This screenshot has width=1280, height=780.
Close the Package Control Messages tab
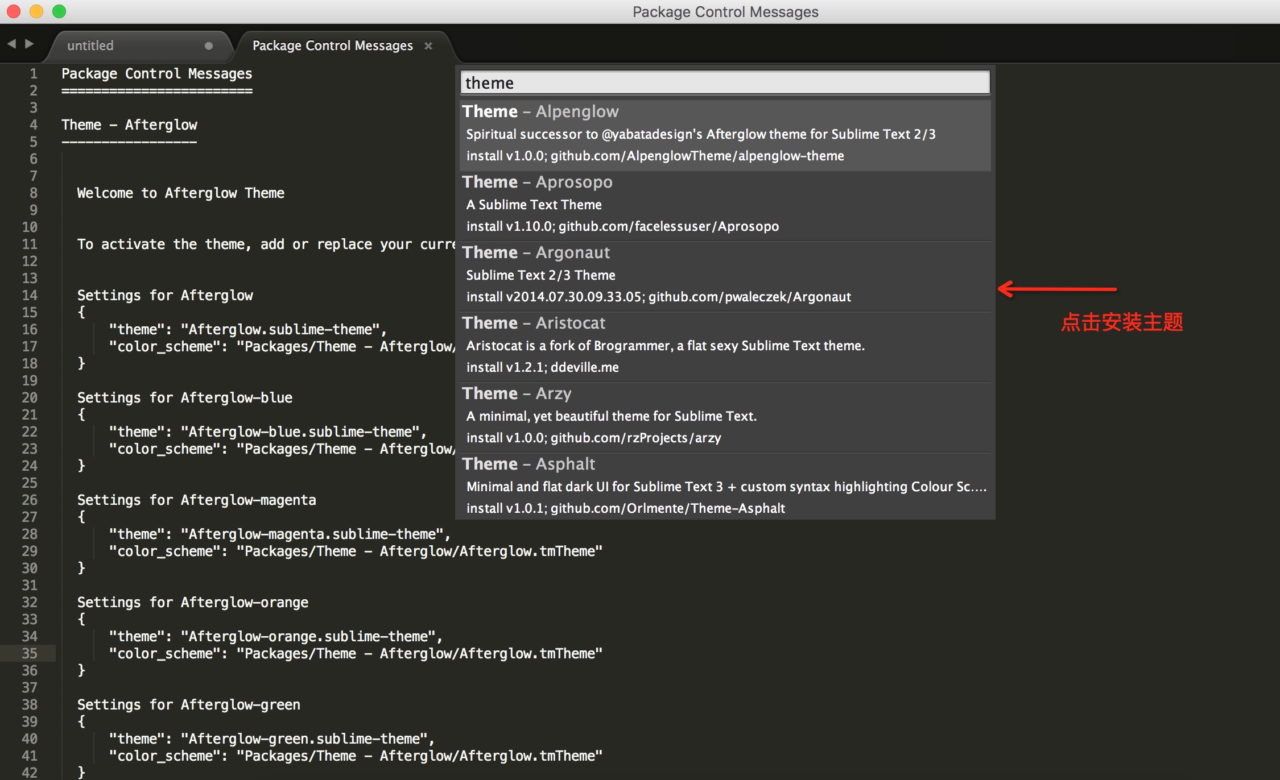428,46
